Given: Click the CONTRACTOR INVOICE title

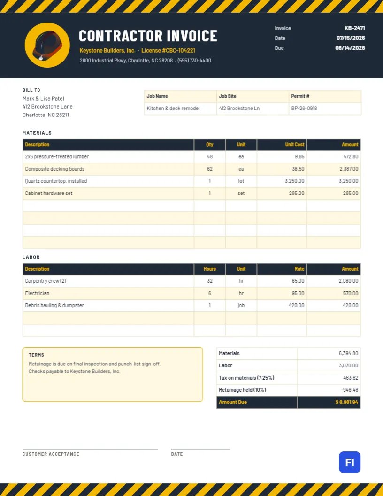Looking at the screenshot, I should pos(148,36).
